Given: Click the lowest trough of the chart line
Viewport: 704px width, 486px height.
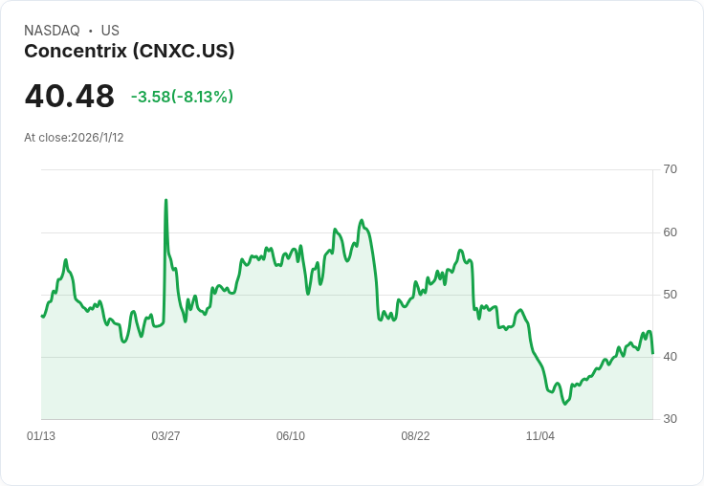Looking at the screenshot, I should click(x=565, y=404).
